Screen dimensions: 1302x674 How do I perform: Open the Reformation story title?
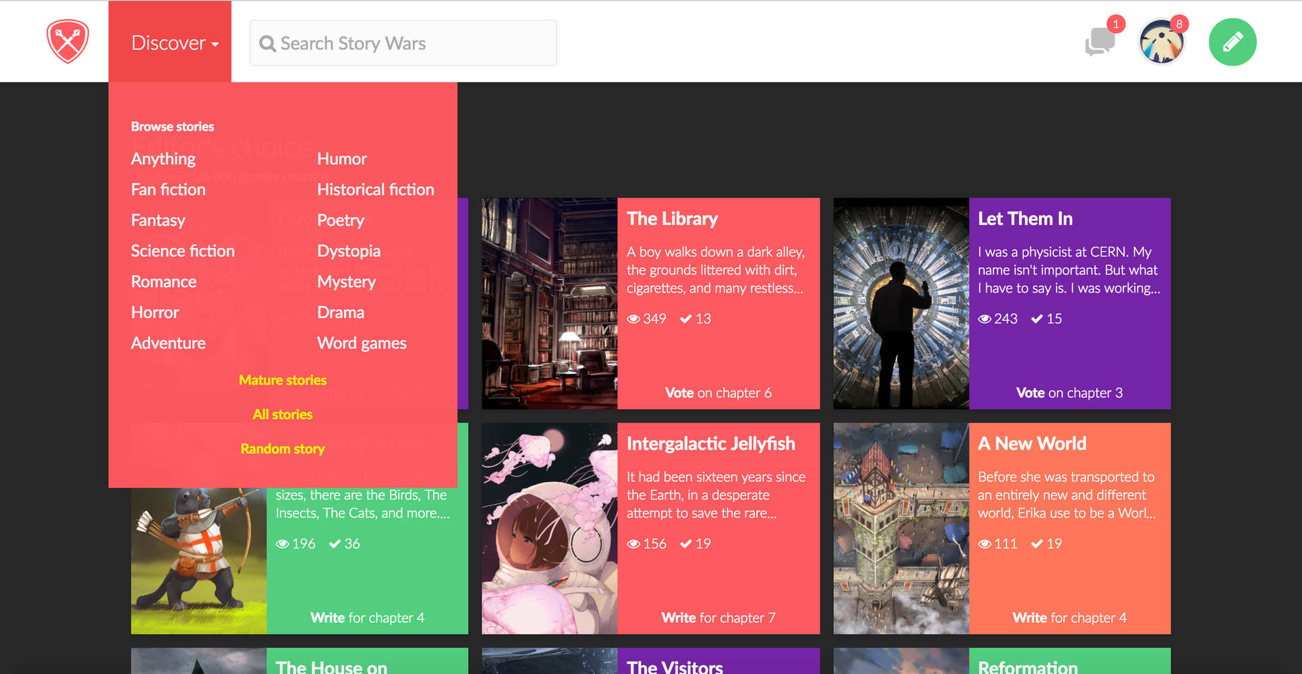[1028, 667]
